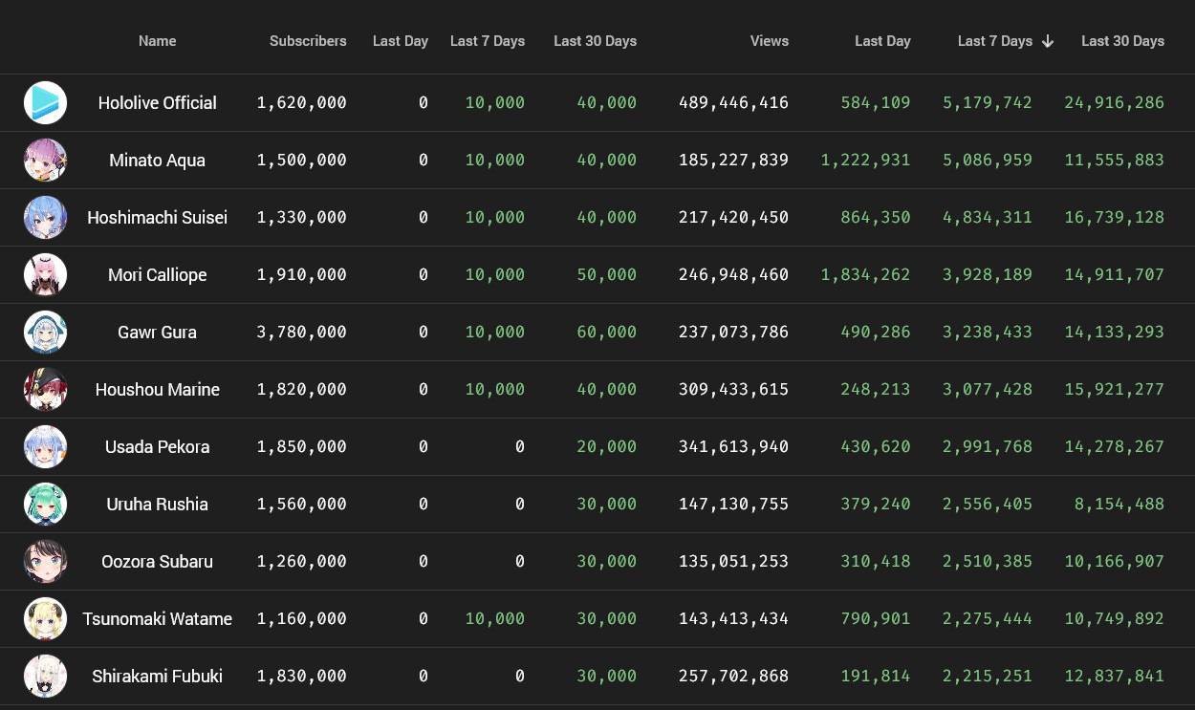Screen dimensions: 1195x710
Task: Click last 7 days views 4,834,311
Action: (x=988, y=217)
